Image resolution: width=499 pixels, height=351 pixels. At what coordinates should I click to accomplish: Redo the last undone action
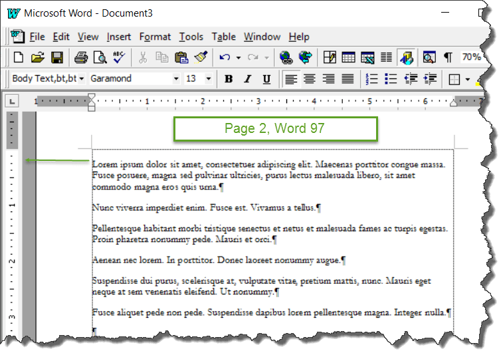coord(253,58)
